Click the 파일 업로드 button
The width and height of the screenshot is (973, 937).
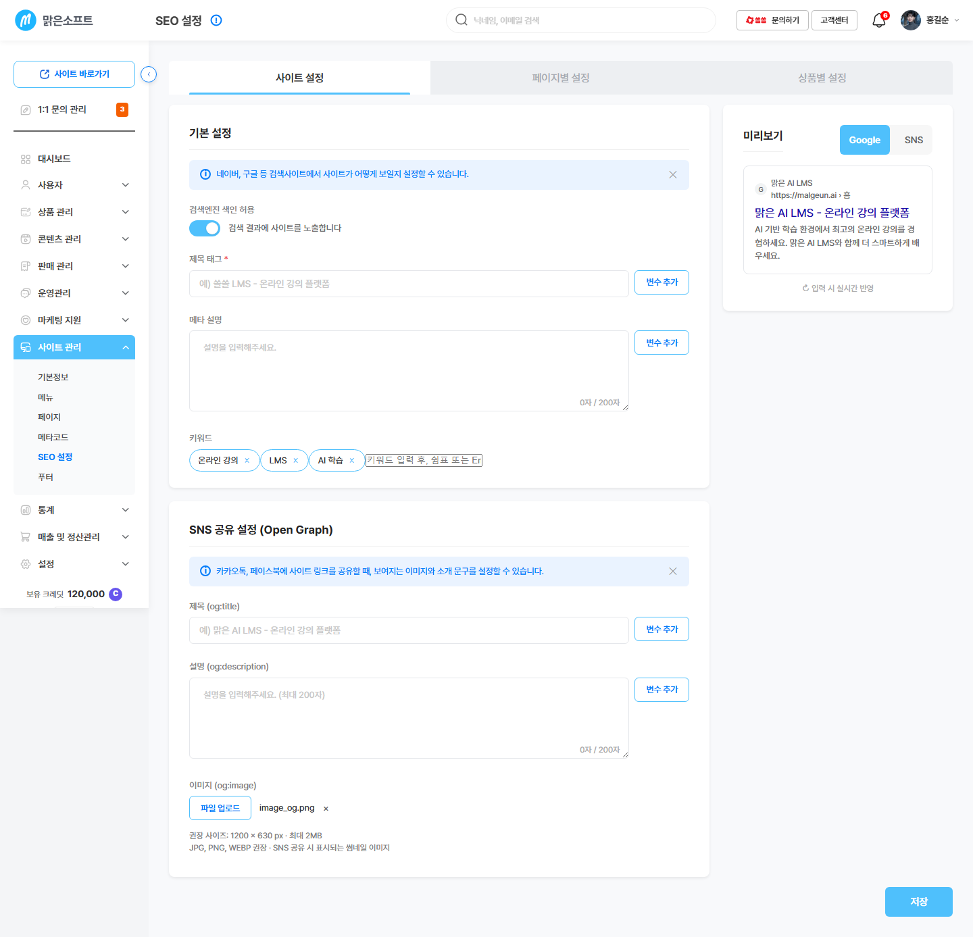point(220,808)
